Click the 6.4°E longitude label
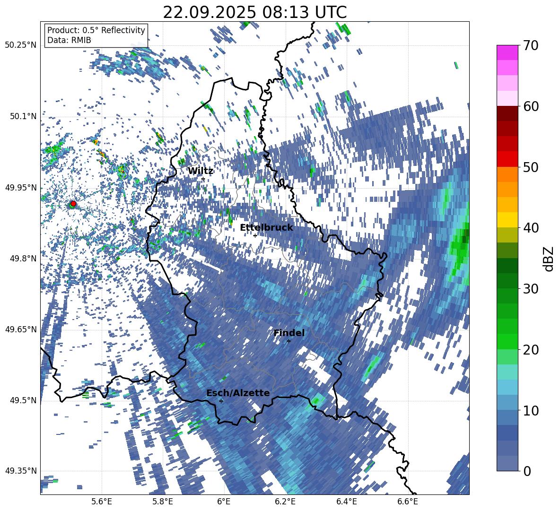Screen dimensions: 560x511 click(x=346, y=502)
